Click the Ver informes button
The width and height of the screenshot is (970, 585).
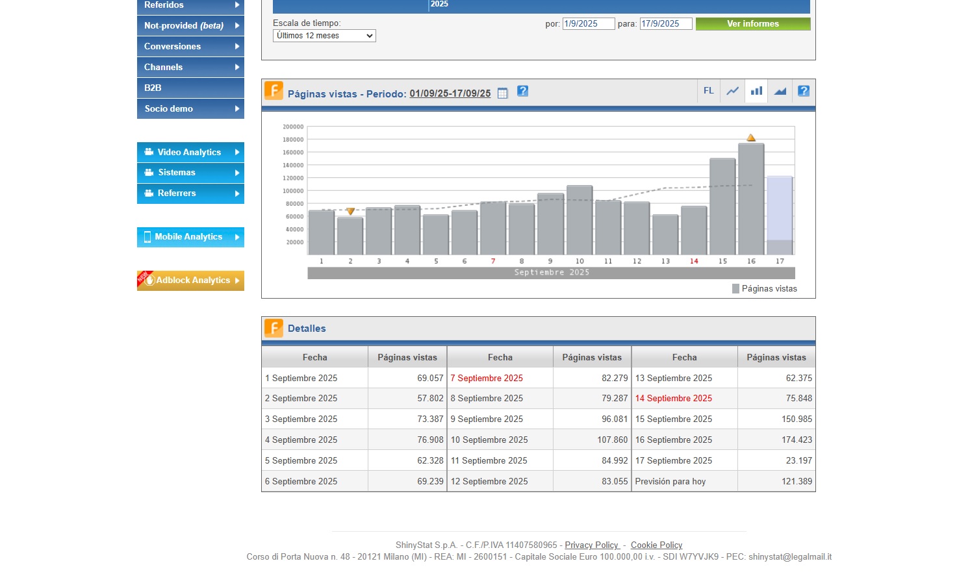click(x=752, y=24)
